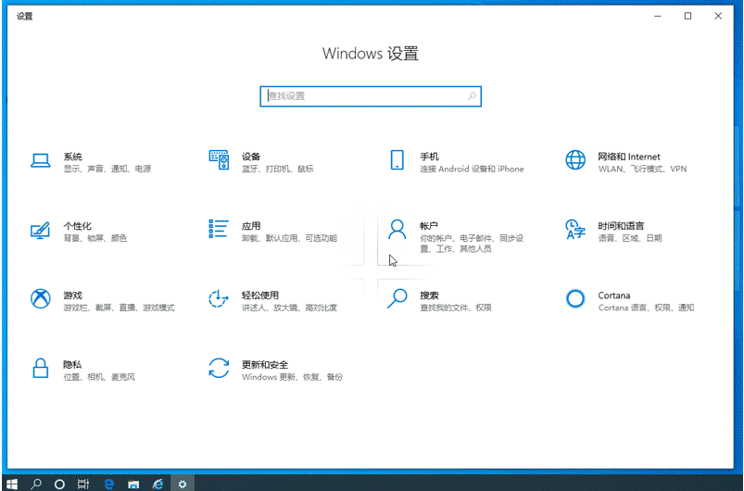This screenshot has width=744, height=491.
Task: Open the 搜索 settings title
Action: pos(429,296)
